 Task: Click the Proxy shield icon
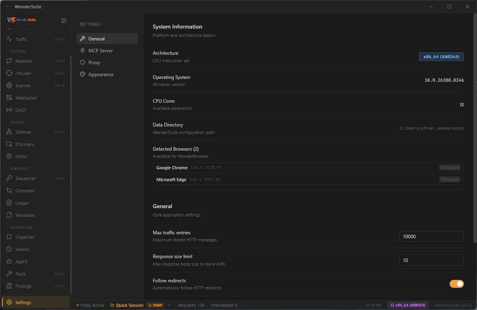click(83, 63)
